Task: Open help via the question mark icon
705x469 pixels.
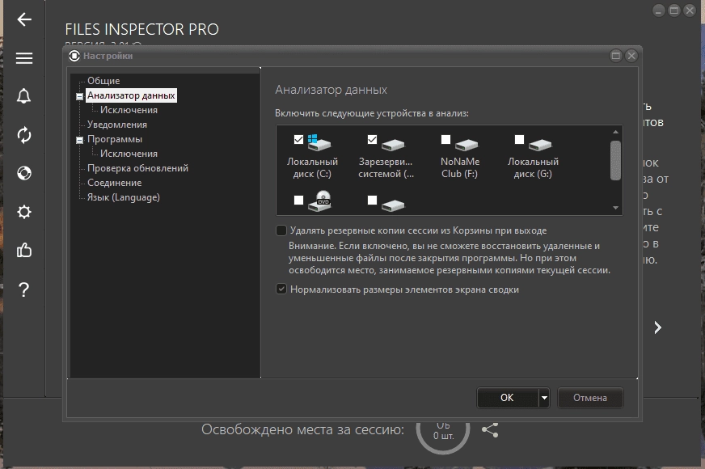Action: coord(24,289)
